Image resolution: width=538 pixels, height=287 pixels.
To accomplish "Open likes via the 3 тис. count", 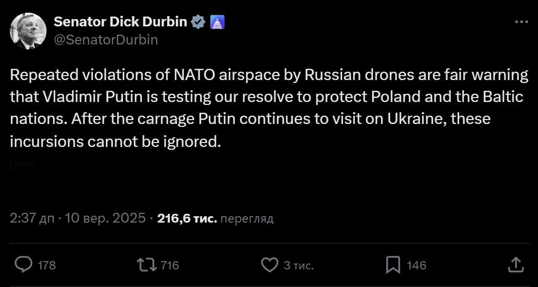I will pyautogui.click(x=299, y=266).
